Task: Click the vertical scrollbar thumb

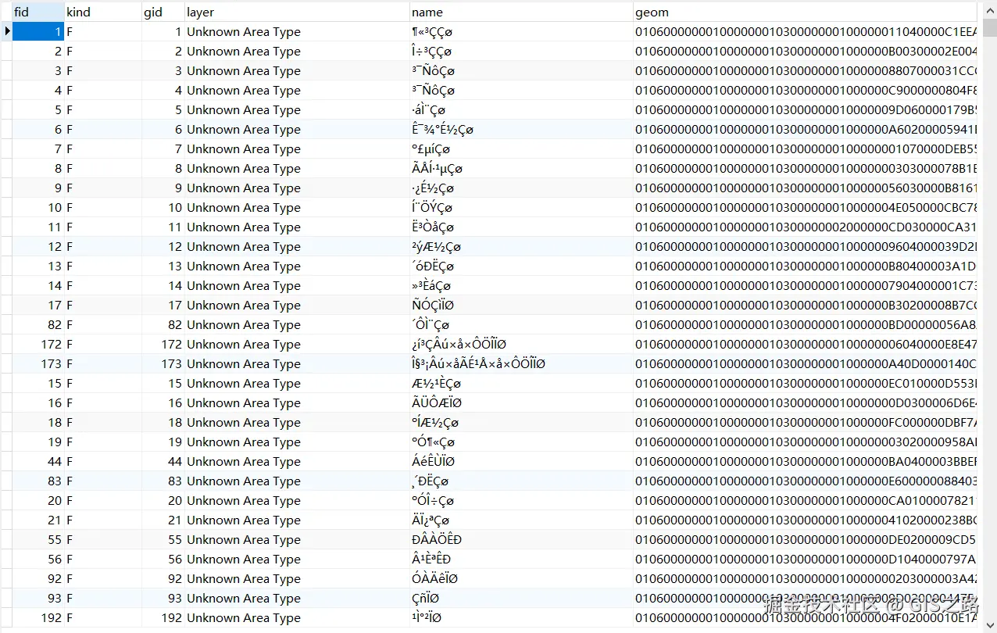Action: click(989, 27)
